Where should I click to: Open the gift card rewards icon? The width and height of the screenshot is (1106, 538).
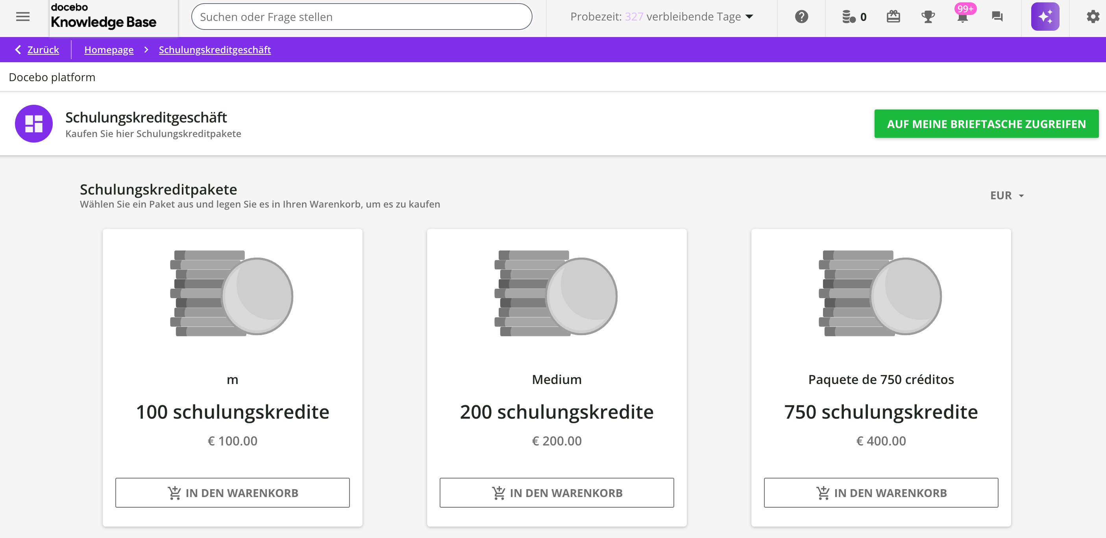[x=893, y=17]
